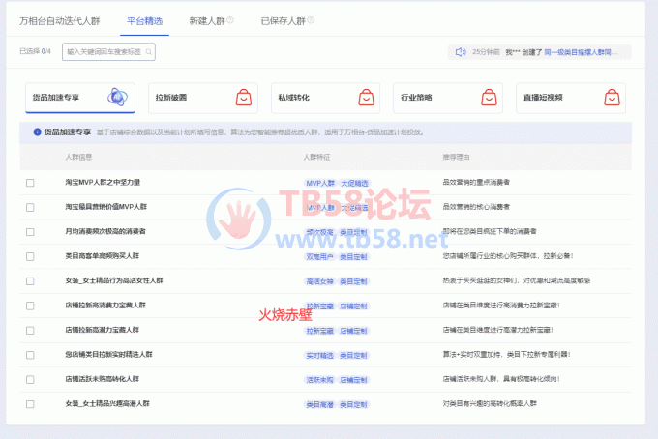Select the 月均消费频次极高的消费者 checkbox
This screenshot has width=658, height=439.
point(30,231)
